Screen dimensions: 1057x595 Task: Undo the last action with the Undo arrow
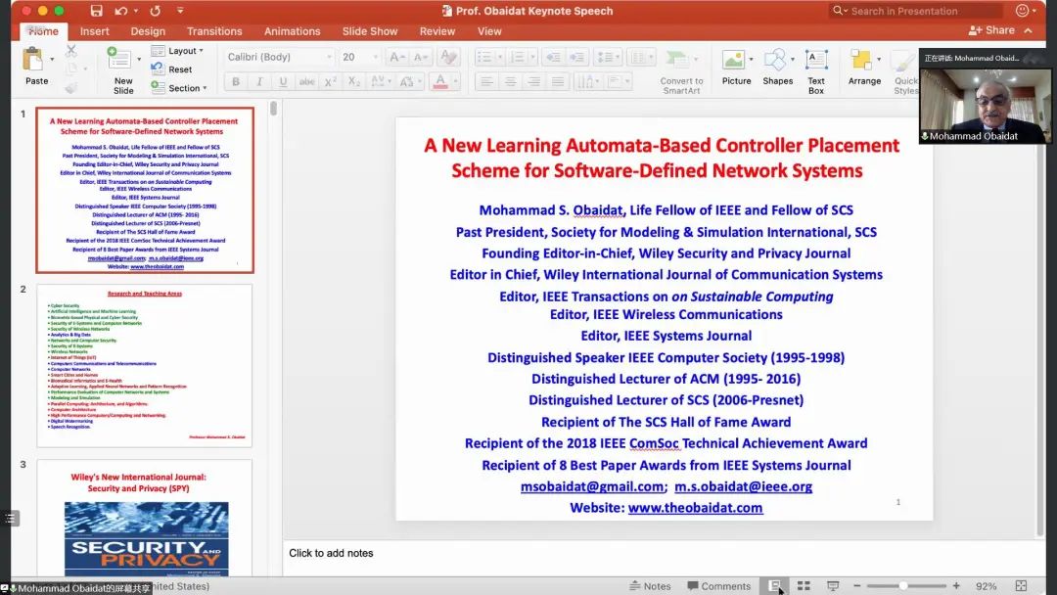click(121, 11)
